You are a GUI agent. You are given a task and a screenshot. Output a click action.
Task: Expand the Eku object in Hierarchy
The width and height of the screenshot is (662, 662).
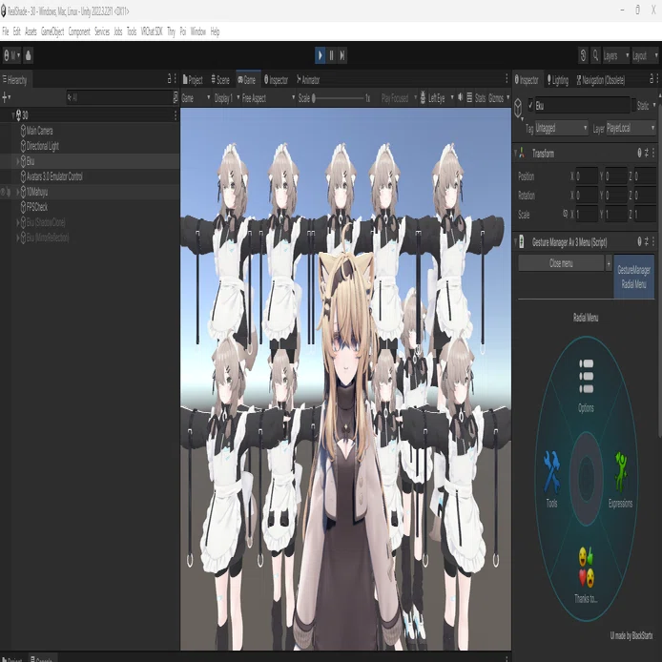[18, 161]
